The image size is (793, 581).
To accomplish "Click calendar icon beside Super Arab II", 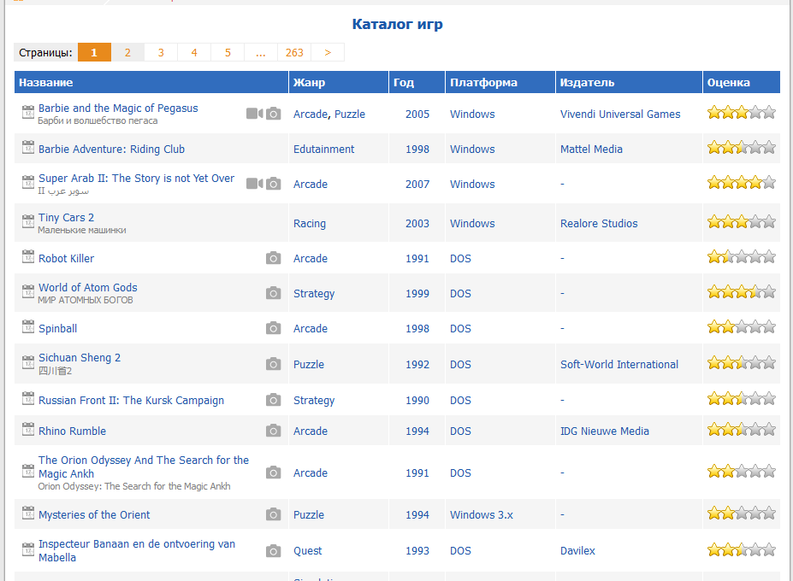I will pos(28,182).
